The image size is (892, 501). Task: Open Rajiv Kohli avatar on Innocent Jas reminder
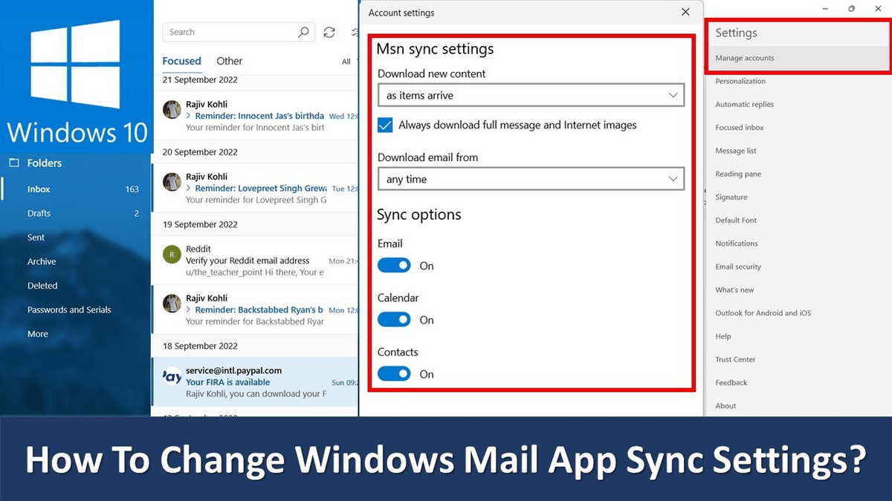click(172, 109)
